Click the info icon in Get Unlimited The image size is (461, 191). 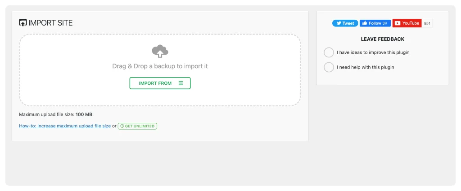122,126
